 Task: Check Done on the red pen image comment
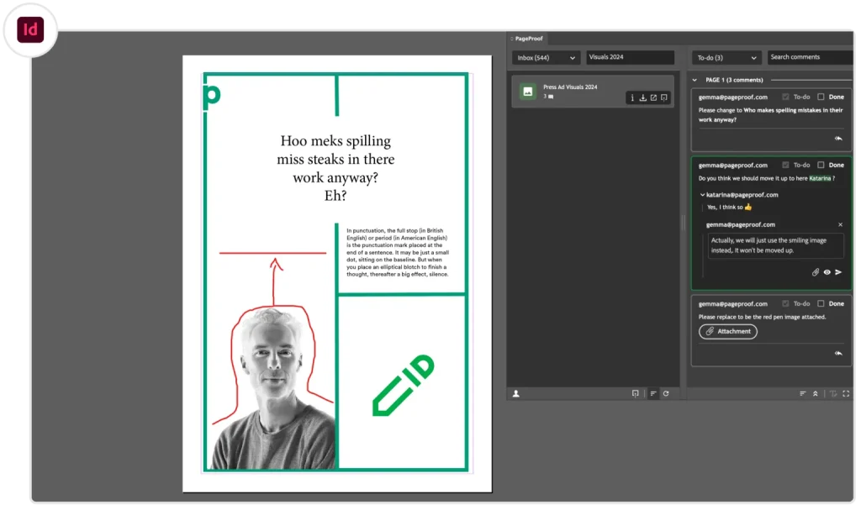[821, 304]
